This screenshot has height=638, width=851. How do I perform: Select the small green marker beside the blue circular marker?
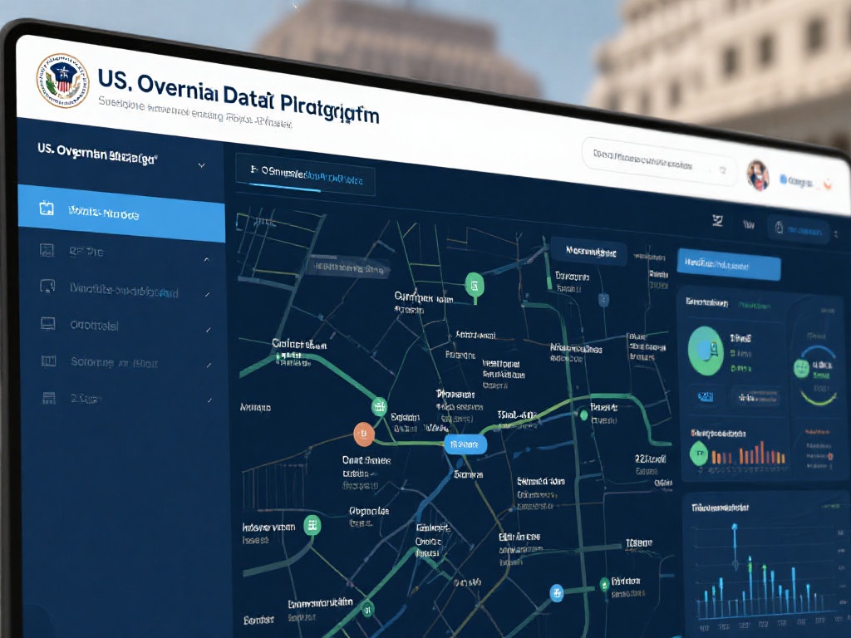[x=603, y=584]
